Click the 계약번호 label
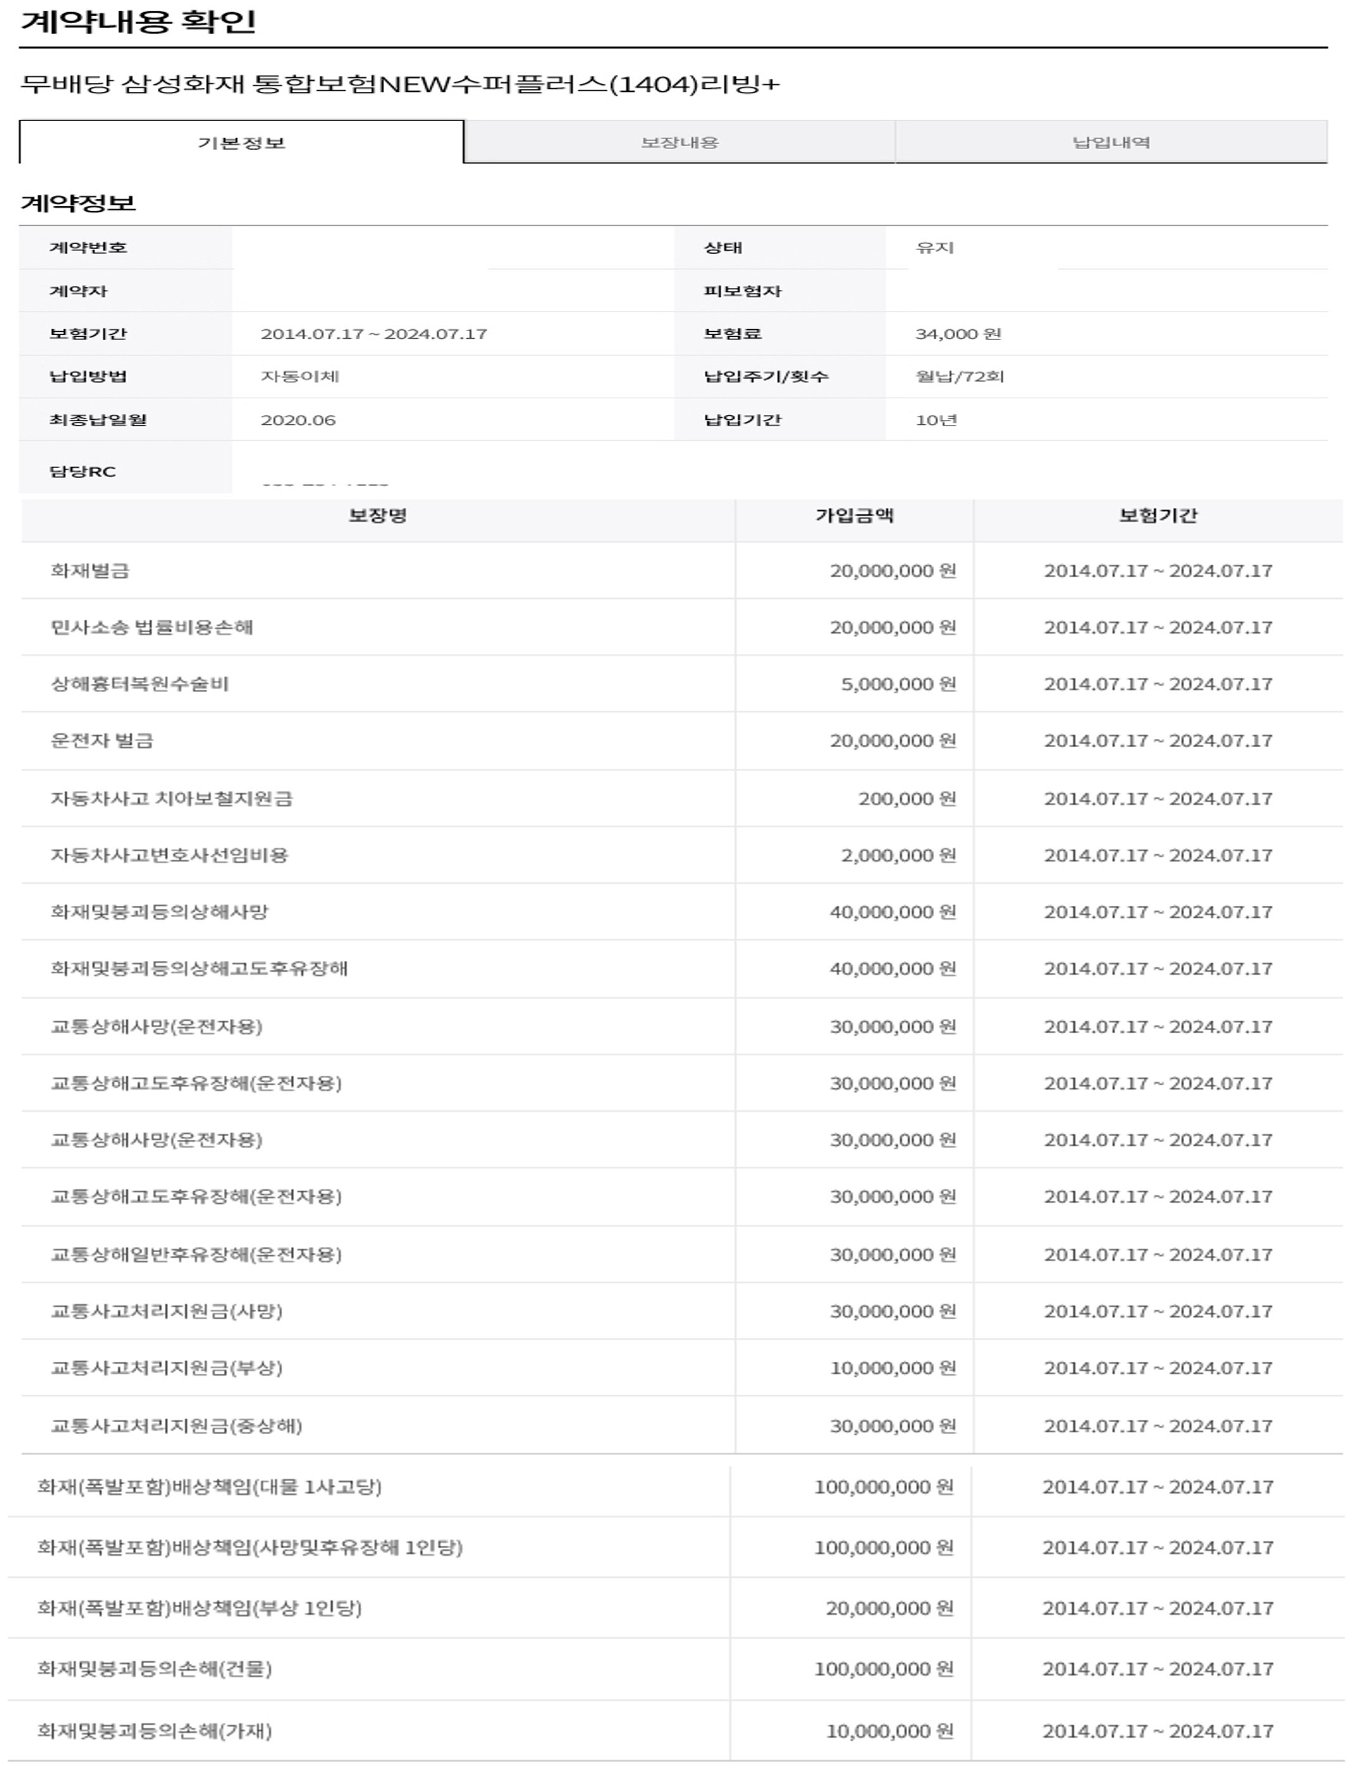 pos(88,247)
